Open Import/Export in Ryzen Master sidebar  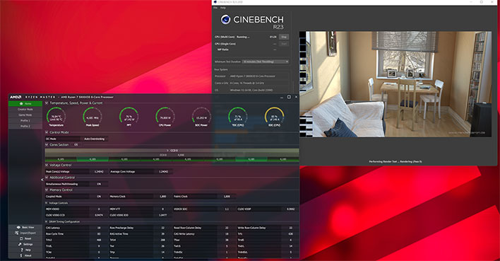pyautogui.click(x=25, y=233)
